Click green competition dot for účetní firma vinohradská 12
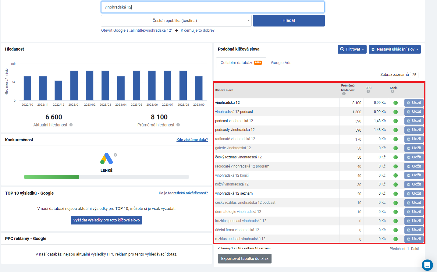Screen dimensions: 437x272 tap(396, 230)
